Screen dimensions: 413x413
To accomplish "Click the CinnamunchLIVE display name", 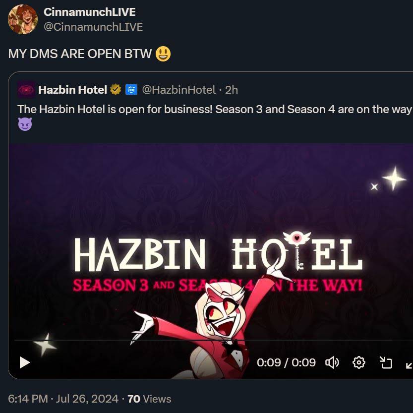I will [x=90, y=12].
